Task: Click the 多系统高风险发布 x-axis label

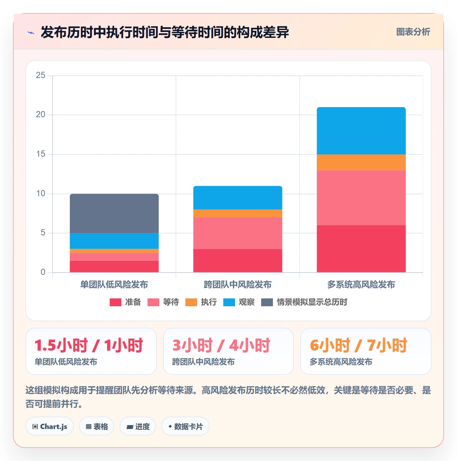Action: [x=361, y=285]
